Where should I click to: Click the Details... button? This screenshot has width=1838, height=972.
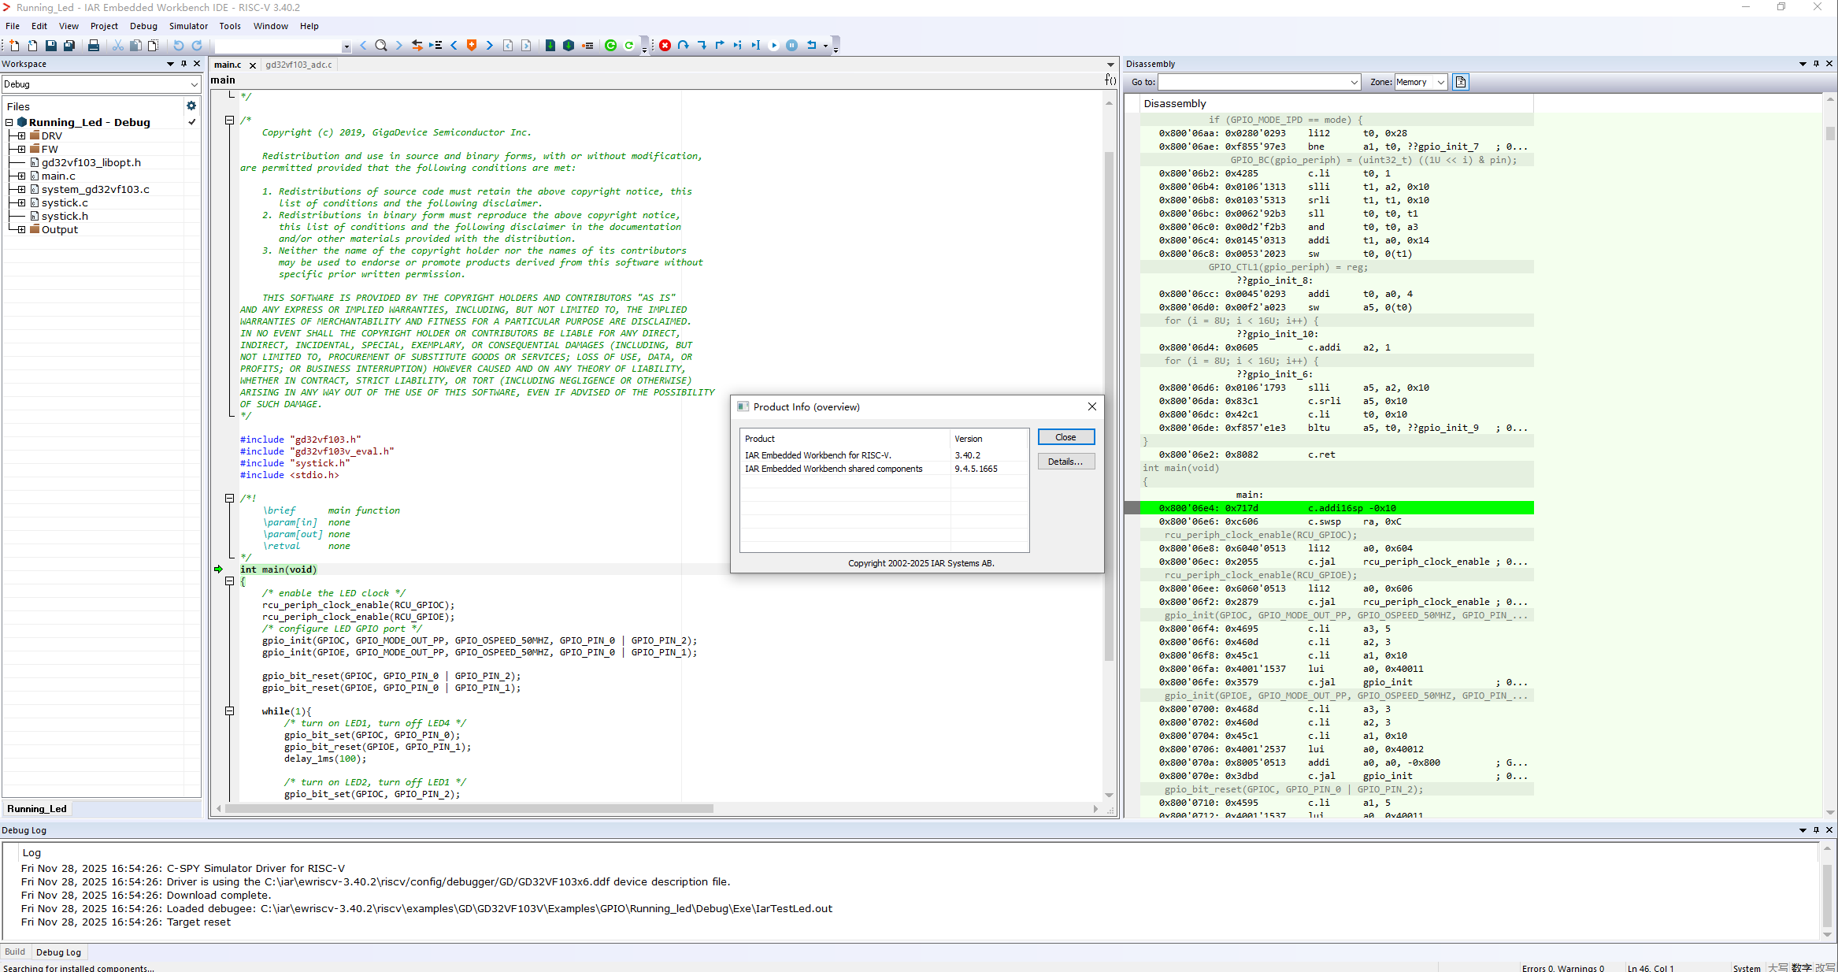(1065, 462)
